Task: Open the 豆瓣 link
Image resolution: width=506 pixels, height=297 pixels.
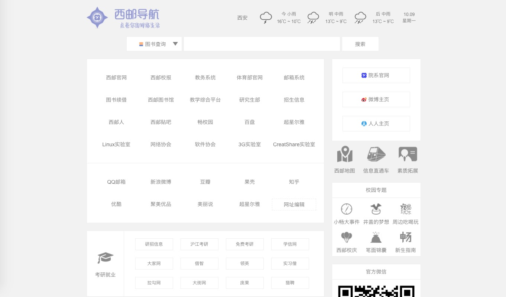Action: click(x=205, y=182)
